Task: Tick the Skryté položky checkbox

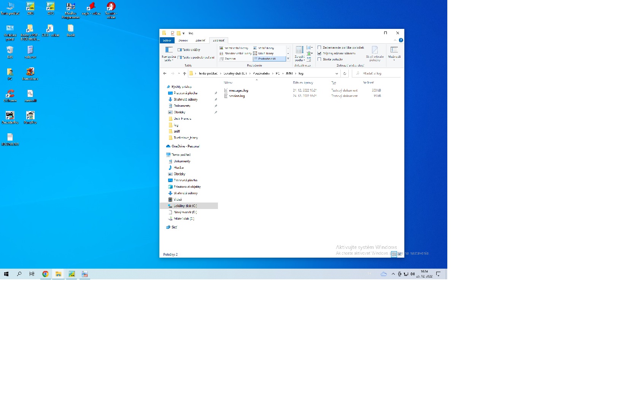Action: (x=319, y=59)
